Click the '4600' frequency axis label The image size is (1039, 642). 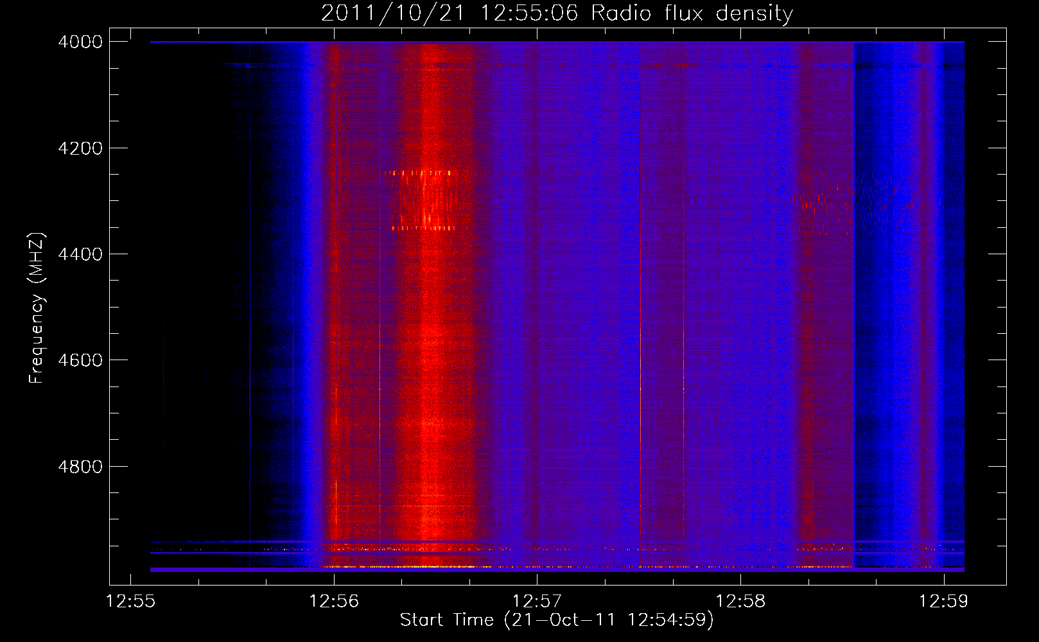click(80, 360)
